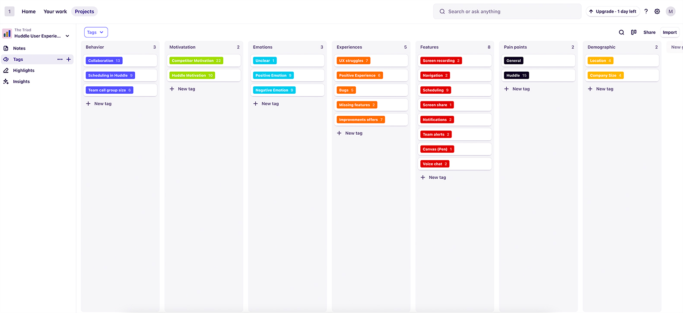Screen dimensions: 683x313
Task: Click the Search or ask anything field
Action: point(507,12)
